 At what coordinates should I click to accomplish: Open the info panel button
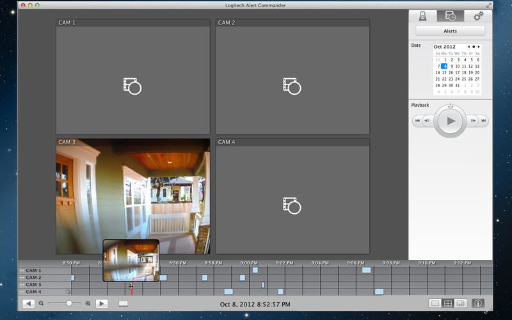pyautogui.click(x=478, y=303)
